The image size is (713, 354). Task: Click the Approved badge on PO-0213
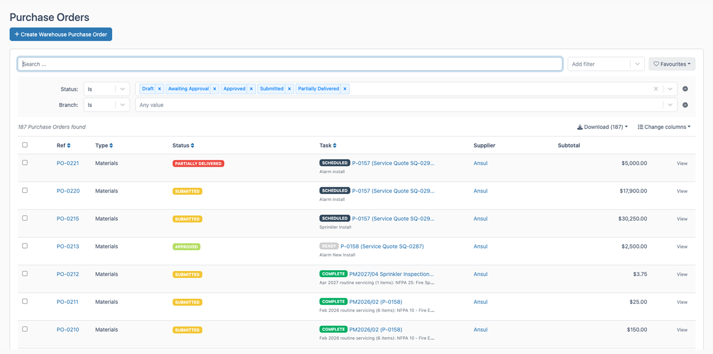click(186, 247)
